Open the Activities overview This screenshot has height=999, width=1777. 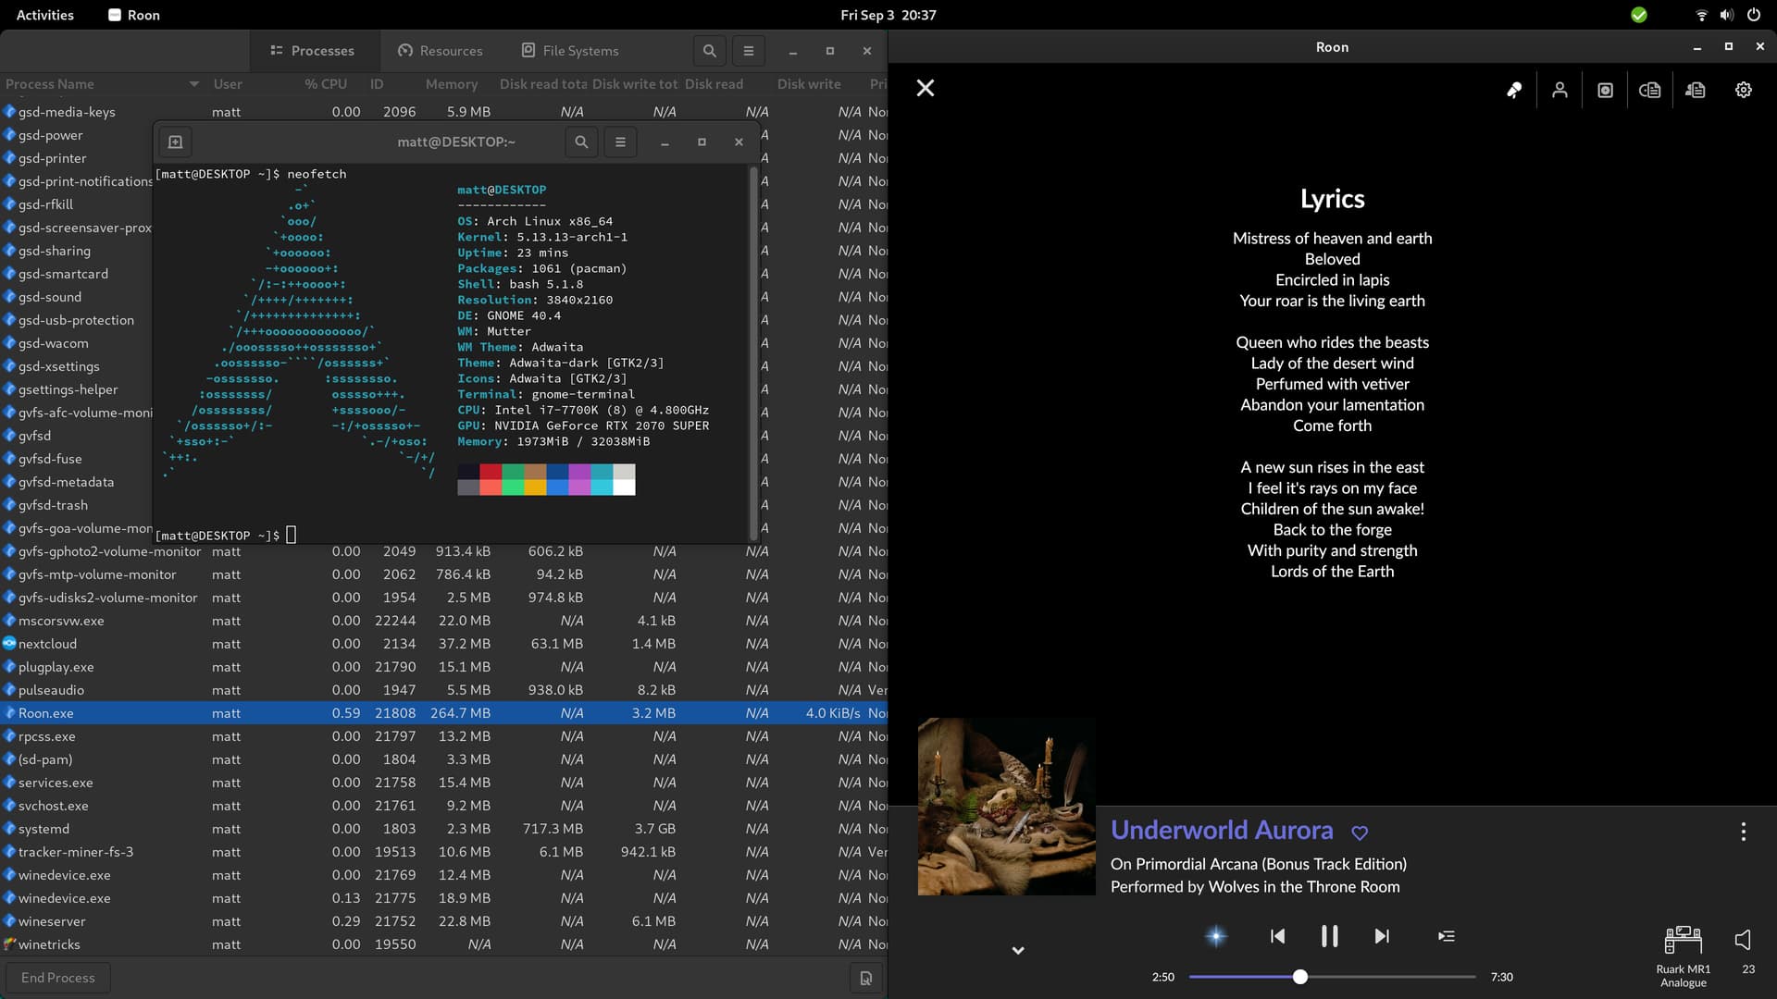coord(44,15)
